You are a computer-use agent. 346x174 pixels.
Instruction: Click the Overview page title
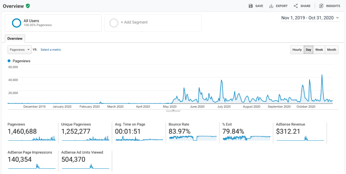(13, 6)
